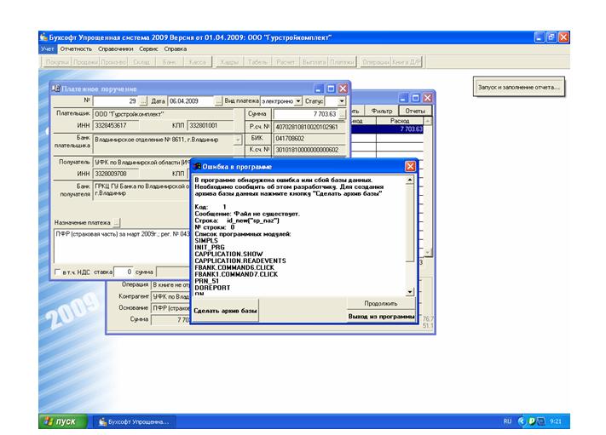This screenshot has height=435, width=606.
Task: Click the Выход из программы button
Action: click(x=381, y=316)
